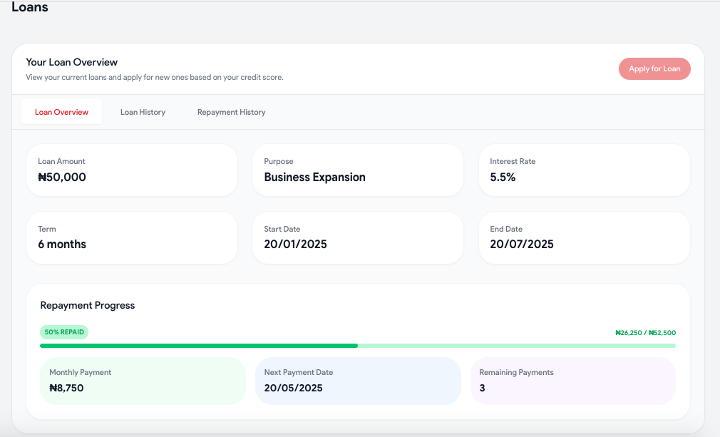Switch to the Loan History tab
The image size is (720, 437).
pyautogui.click(x=143, y=112)
